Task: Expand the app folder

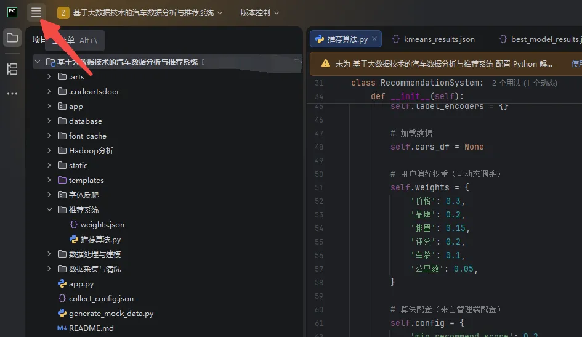Action: tap(49, 106)
